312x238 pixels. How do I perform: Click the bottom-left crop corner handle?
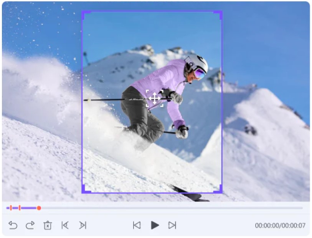[86, 189]
